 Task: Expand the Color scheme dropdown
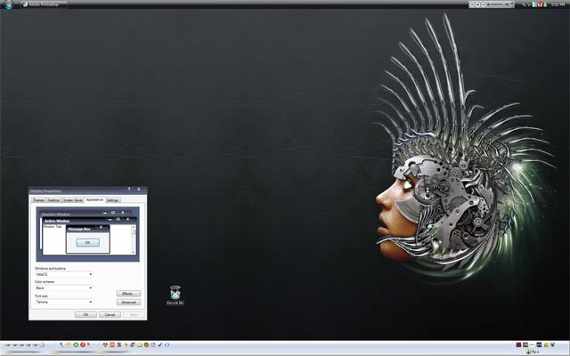point(64,287)
